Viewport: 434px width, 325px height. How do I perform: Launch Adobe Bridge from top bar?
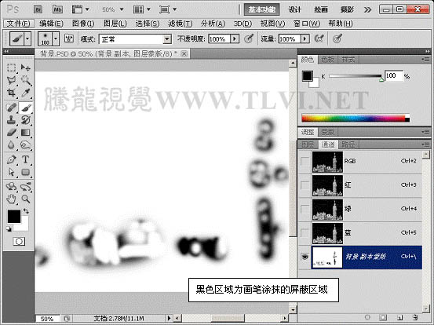coord(38,9)
